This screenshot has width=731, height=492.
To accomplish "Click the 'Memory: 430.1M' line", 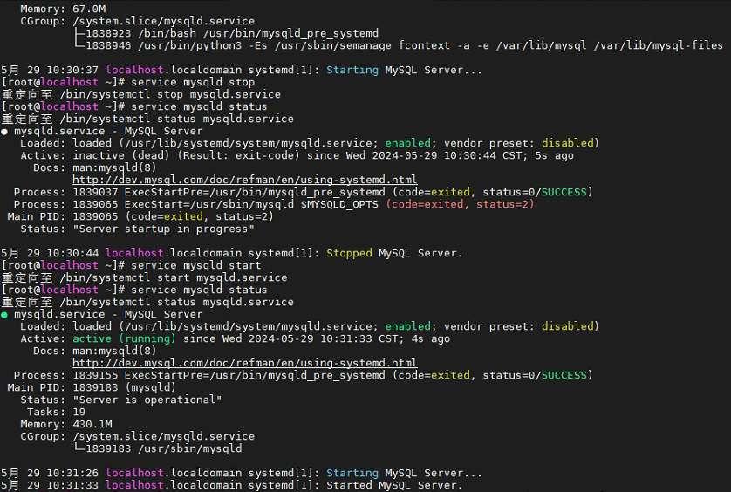I will coord(66,424).
